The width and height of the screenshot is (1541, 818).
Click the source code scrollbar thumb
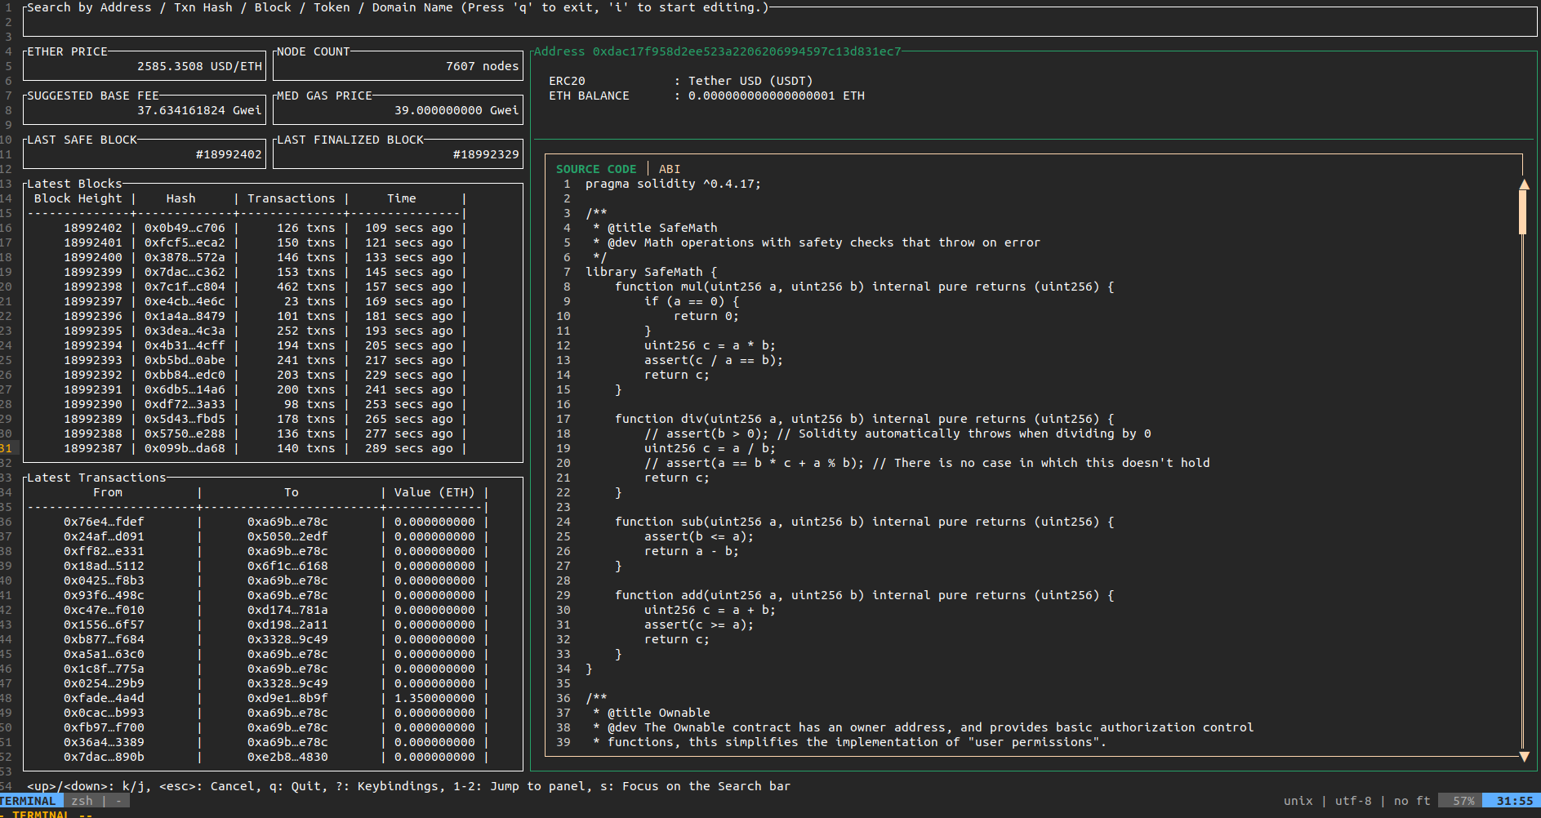(x=1523, y=212)
